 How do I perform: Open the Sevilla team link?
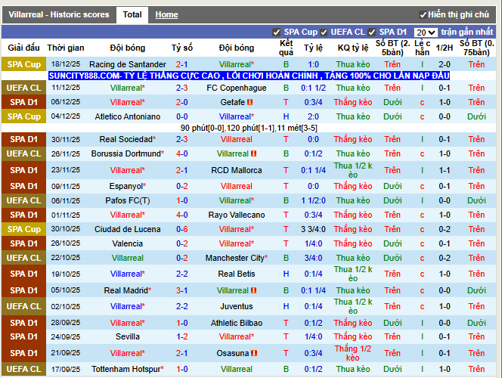[128, 336]
